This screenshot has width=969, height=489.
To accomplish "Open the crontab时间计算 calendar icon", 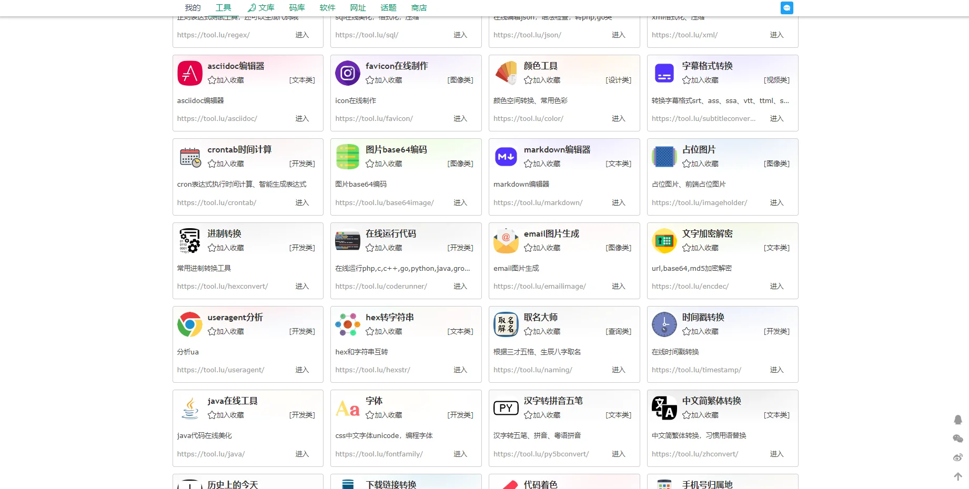I will pyautogui.click(x=190, y=157).
